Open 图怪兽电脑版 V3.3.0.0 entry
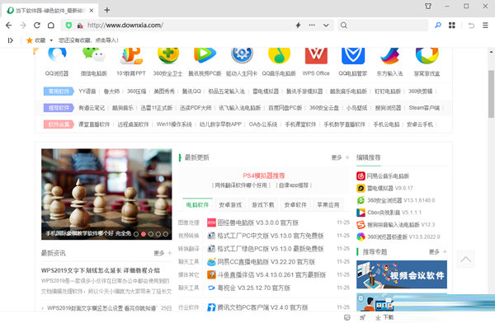 [257, 222]
